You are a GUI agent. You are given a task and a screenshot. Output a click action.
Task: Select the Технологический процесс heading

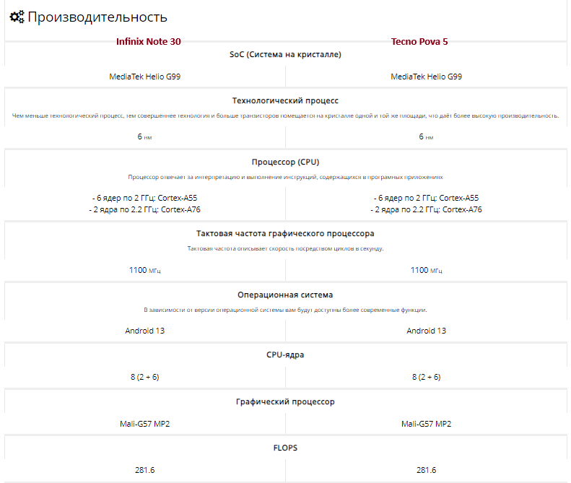tap(285, 100)
